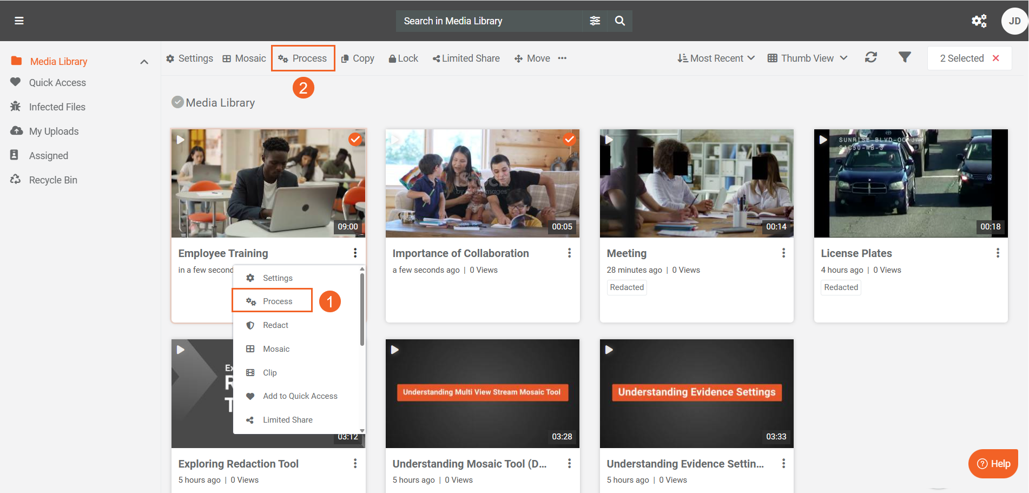1029x493 pixels.
Task: Collapse the Media Library sidebar section
Action: [144, 62]
